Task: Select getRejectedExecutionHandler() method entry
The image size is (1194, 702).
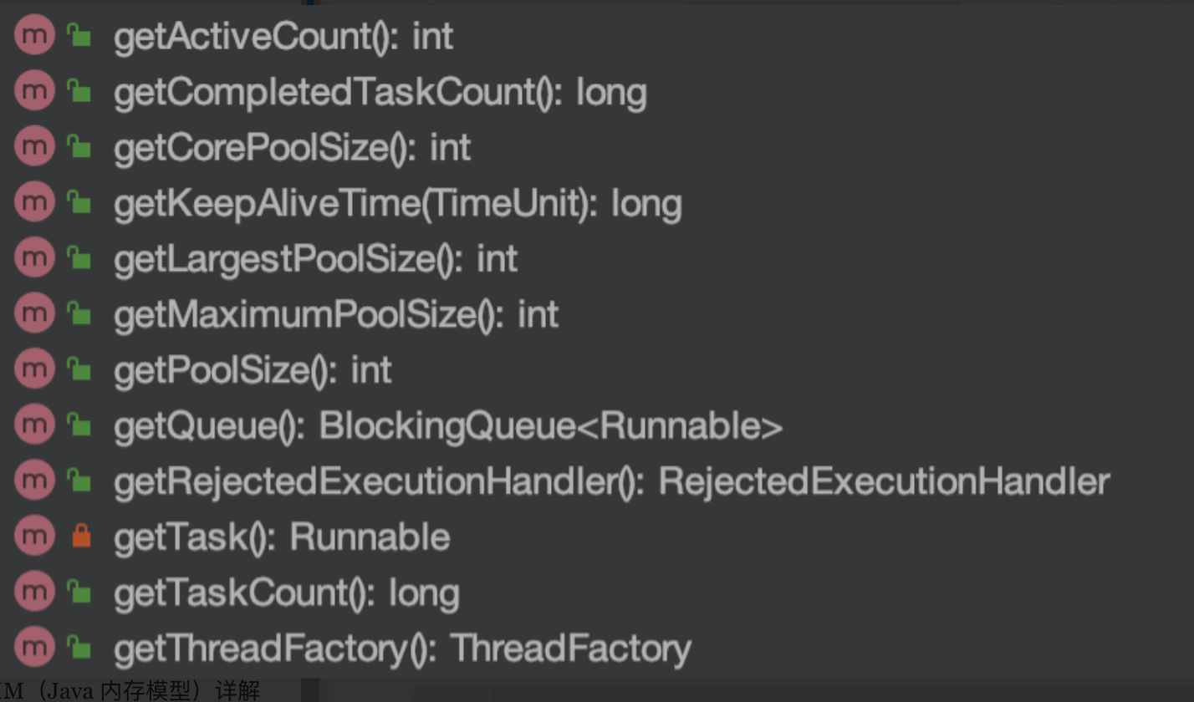Action: click(610, 481)
